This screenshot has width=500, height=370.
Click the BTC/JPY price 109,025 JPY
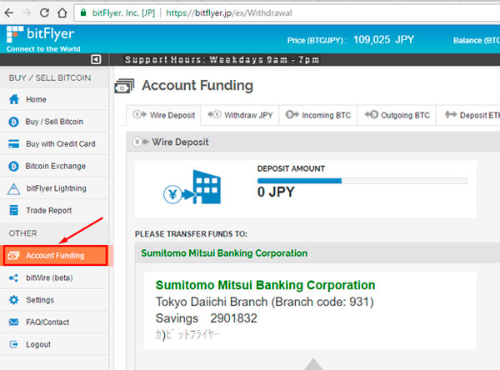point(383,40)
